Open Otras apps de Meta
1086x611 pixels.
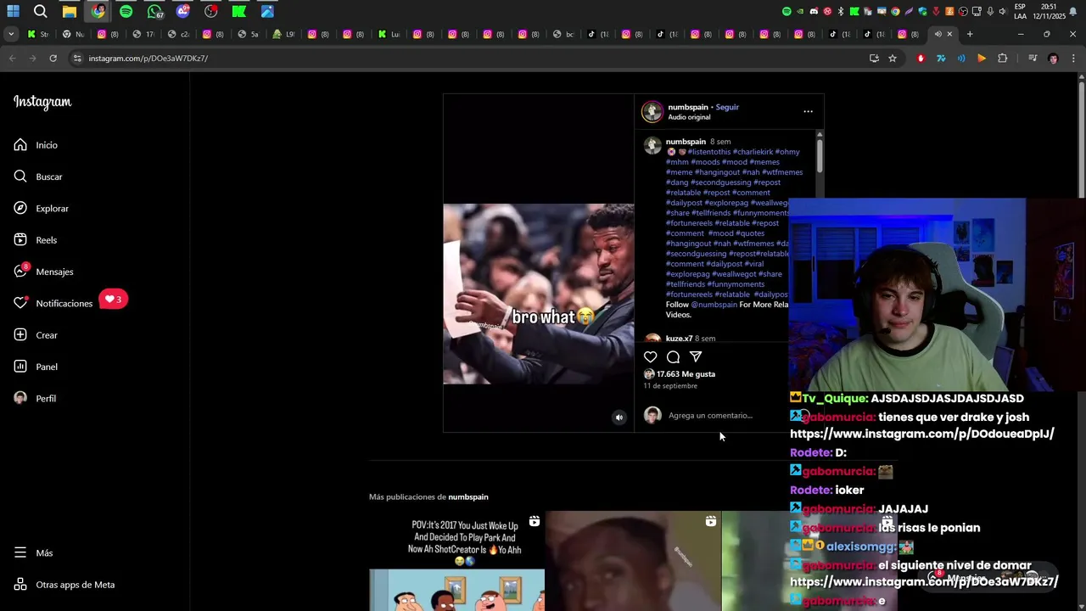[x=64, y=585]
